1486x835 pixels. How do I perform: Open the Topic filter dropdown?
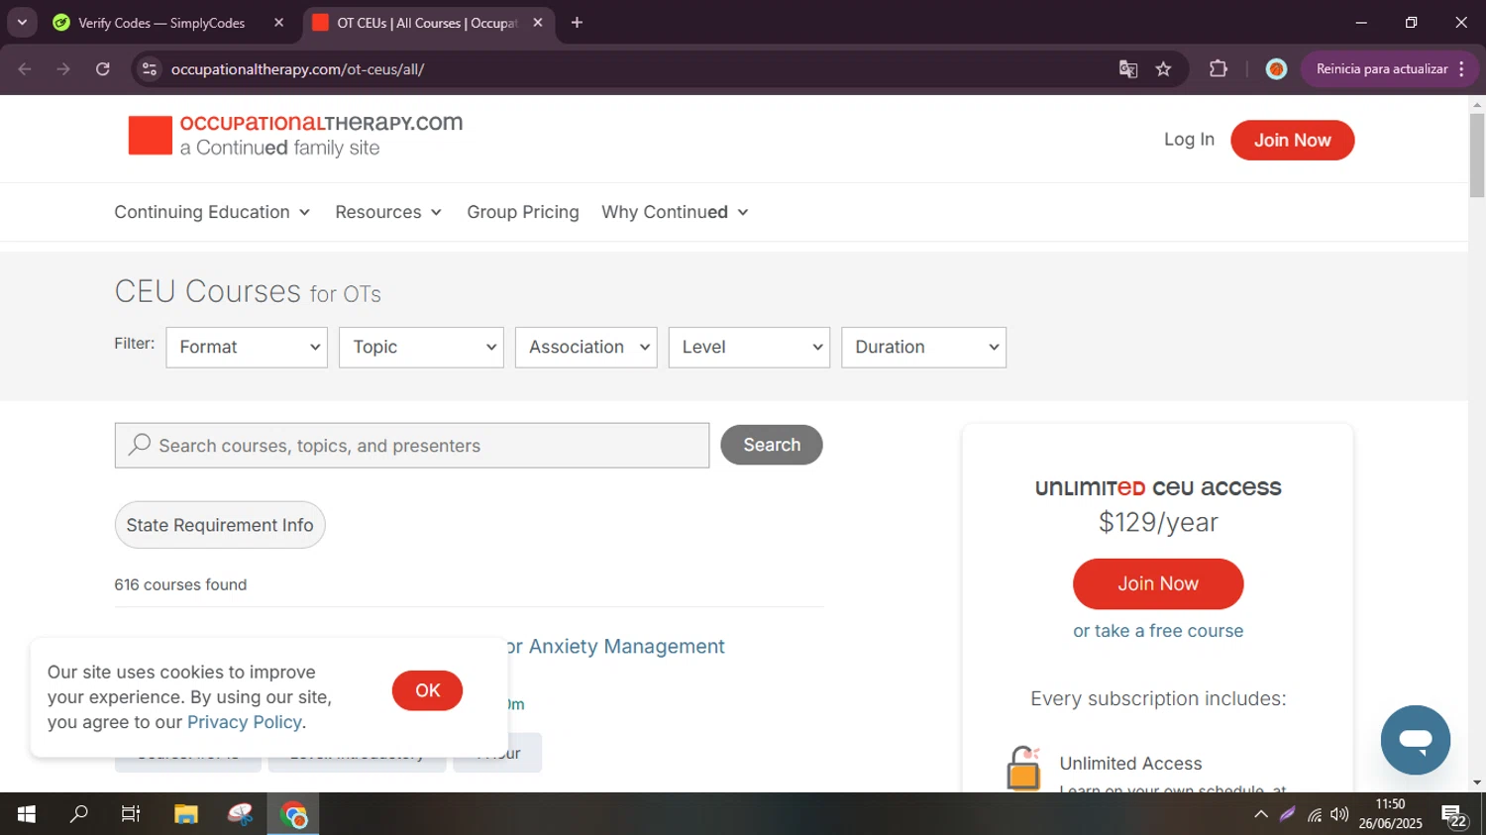pyautogui.click(x=421, y=348)
